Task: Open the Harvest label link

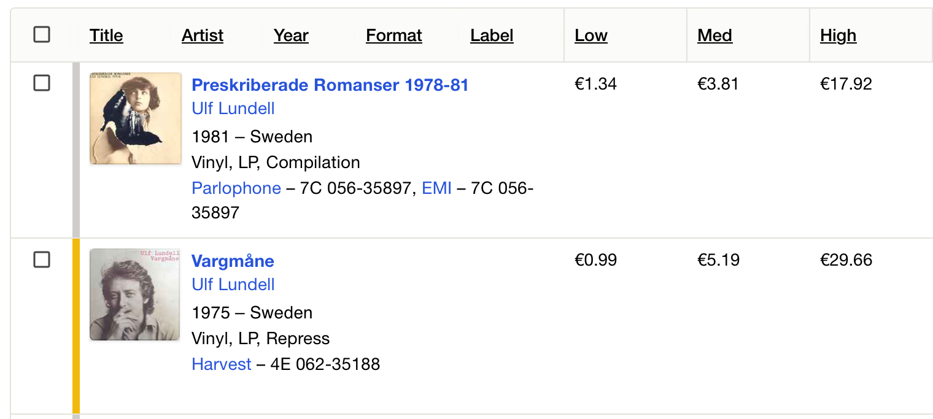Action: tap(222, 364)
